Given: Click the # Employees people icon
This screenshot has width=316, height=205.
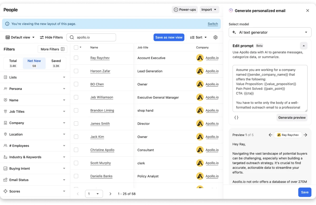Looking at the screenshot, I should click(x=6, y=146).
